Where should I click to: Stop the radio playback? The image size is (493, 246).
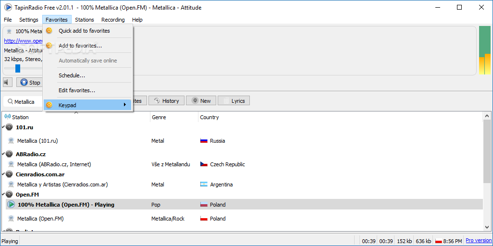coord(30,83)
